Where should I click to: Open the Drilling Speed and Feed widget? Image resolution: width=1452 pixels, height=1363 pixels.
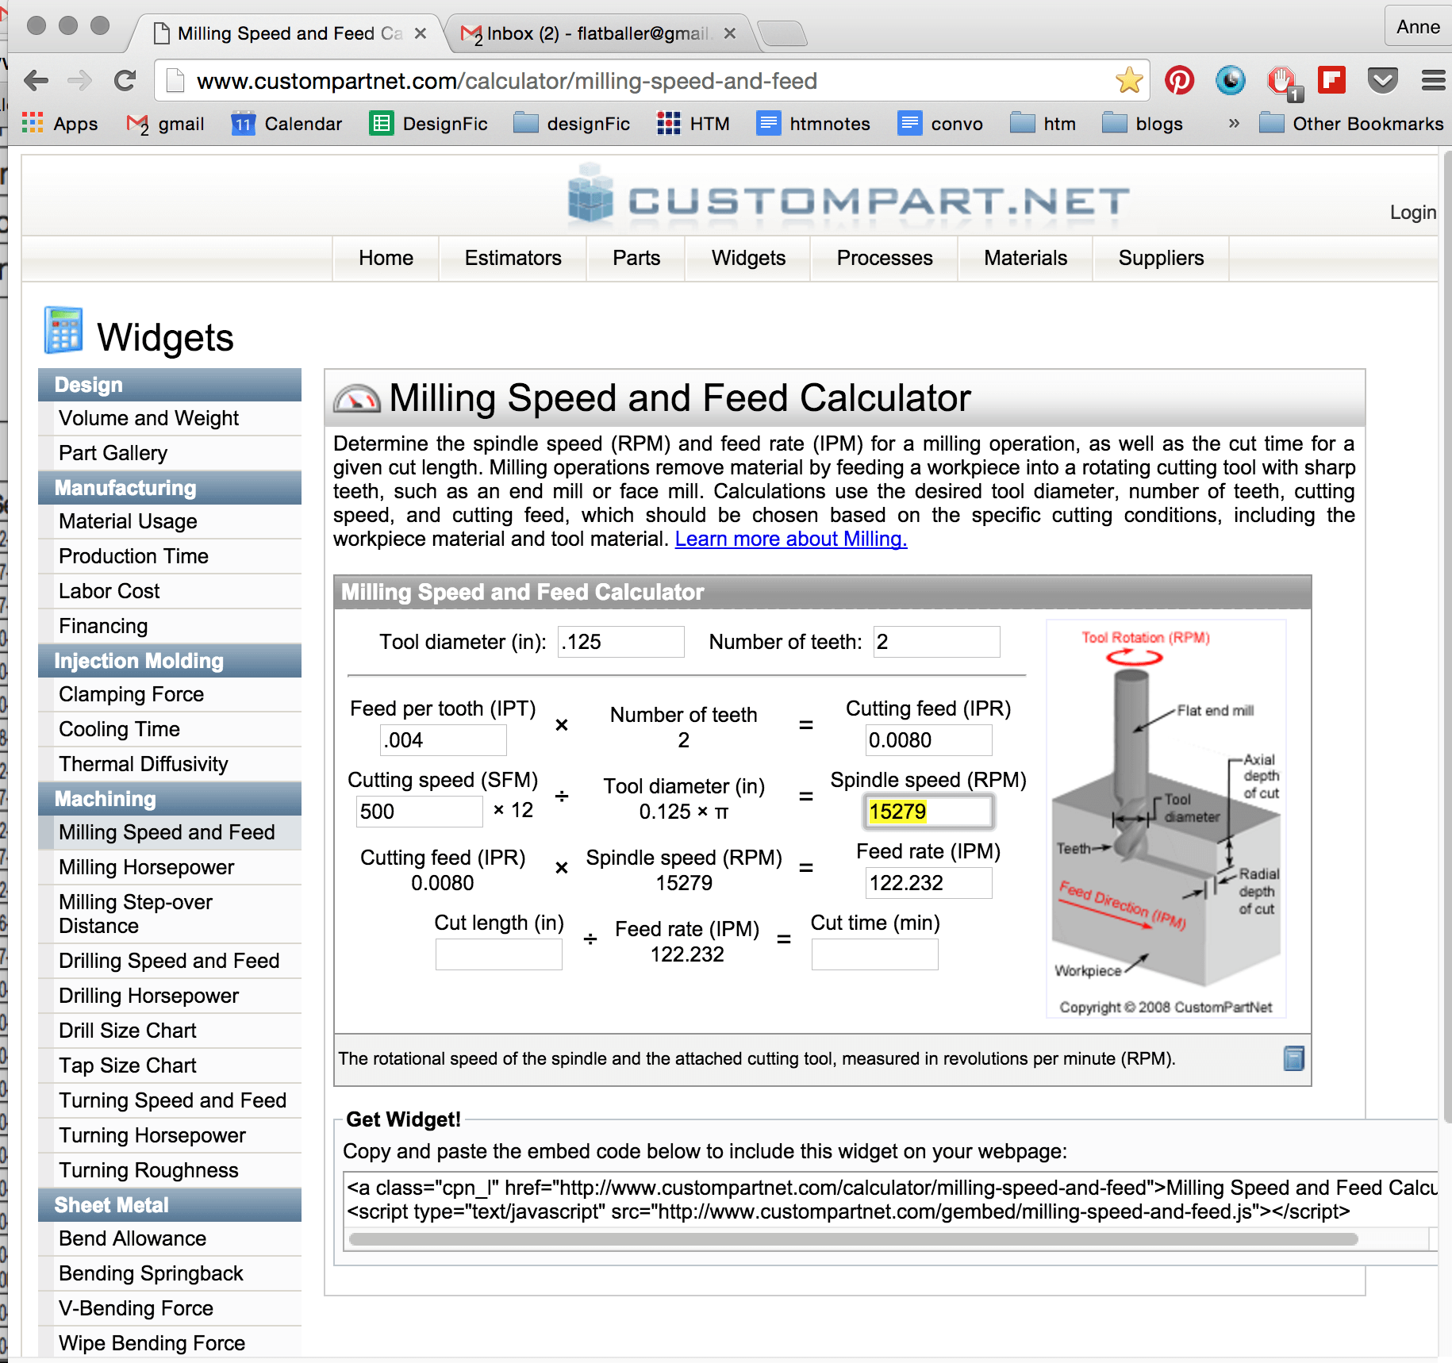170,961
